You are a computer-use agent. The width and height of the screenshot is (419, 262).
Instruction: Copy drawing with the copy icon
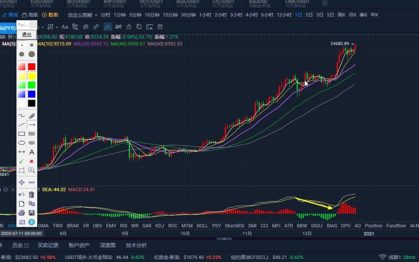point(32,204)
